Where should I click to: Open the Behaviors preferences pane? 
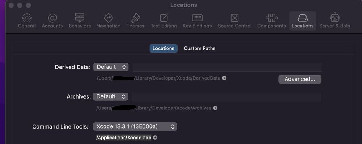(x=80, y=21)
